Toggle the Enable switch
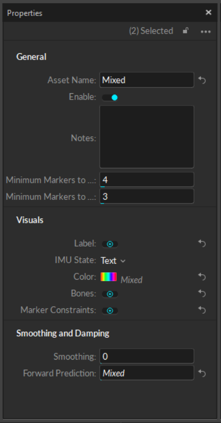Image resolution: width=221 pixels, height=423 pixels. (109, 97)
